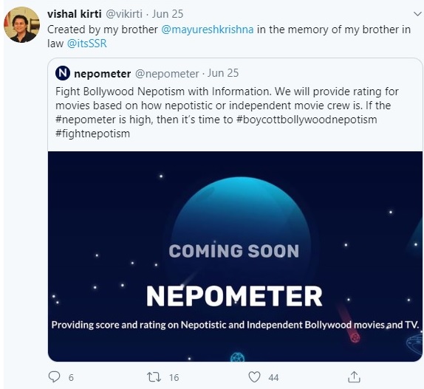This screenshot has height=389, width=424.
Task: Click the vishal kirti display name
Action: click(75, 14)
